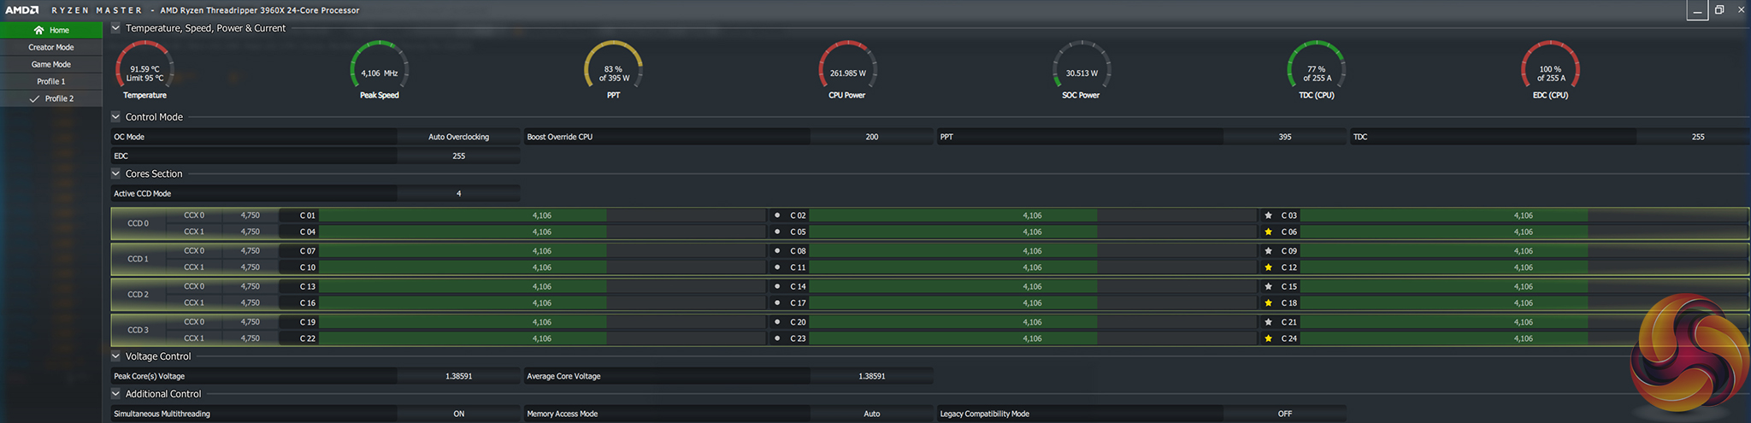The image size is (1751, 423).
Task: Click the TDC (CPU) gauge
Action: (x=1317, y=67)
